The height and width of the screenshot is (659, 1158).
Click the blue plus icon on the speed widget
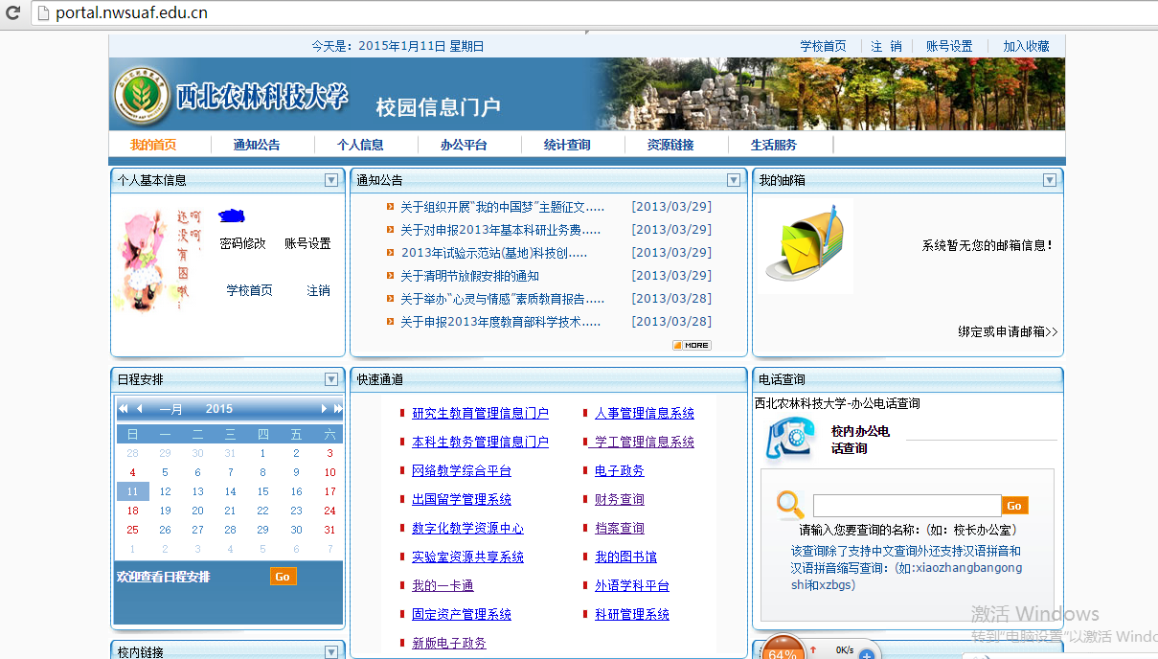coord(866,654)
